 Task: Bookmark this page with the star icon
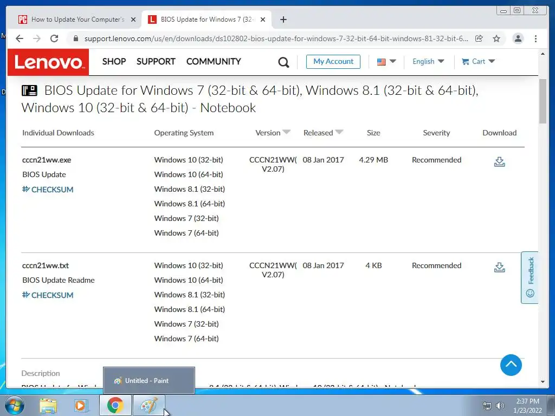[496, 38]
